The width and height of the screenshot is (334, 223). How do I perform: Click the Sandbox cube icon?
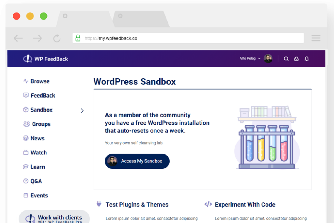(x=26, y=110)
